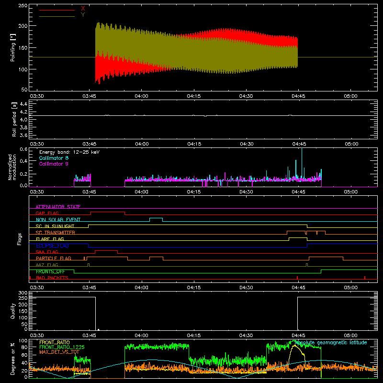Click the 0.6 value on modulation axis
The width and height of the screenshot is (383, 383).
[23, 149]
